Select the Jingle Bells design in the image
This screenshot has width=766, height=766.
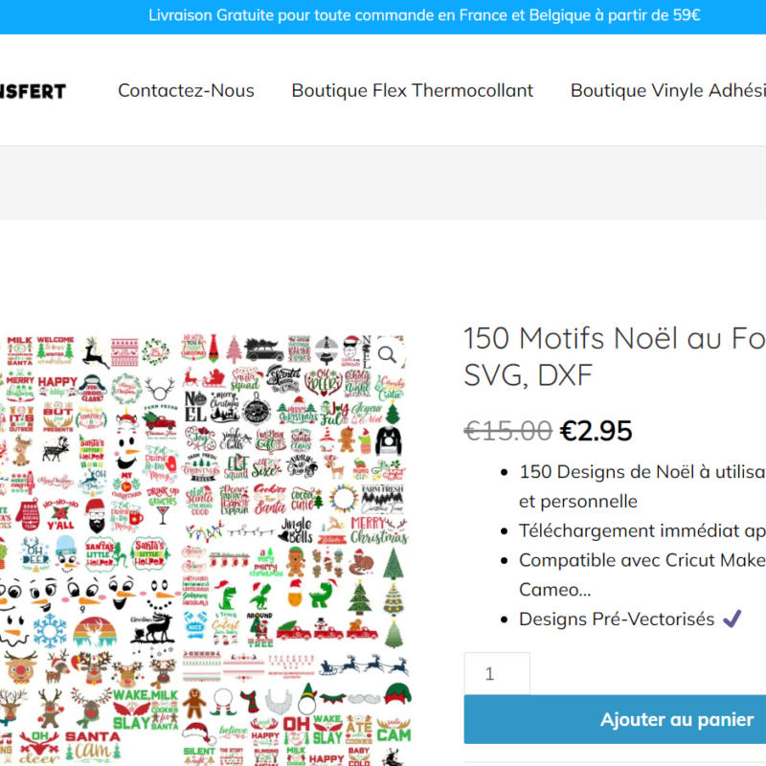click(297, 530)
